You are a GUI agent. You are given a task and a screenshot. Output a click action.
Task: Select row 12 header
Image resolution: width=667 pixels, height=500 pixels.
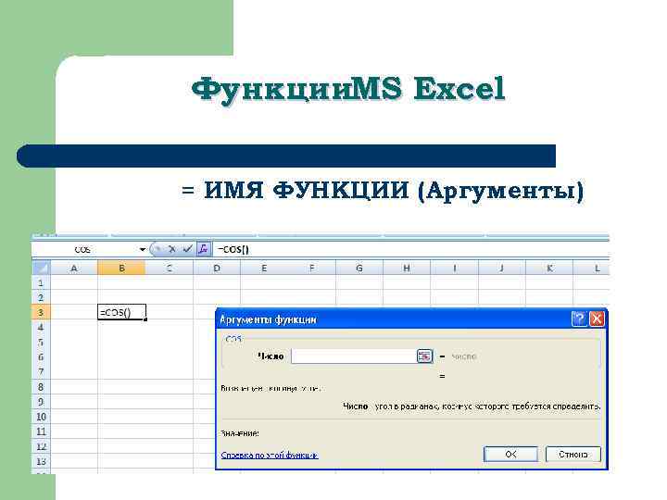coord(42,446)
